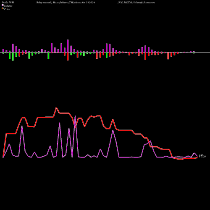Screen dimensions: 210x210
Task: Select the 'Price' legend label
Action: click(x=7, y=9)
